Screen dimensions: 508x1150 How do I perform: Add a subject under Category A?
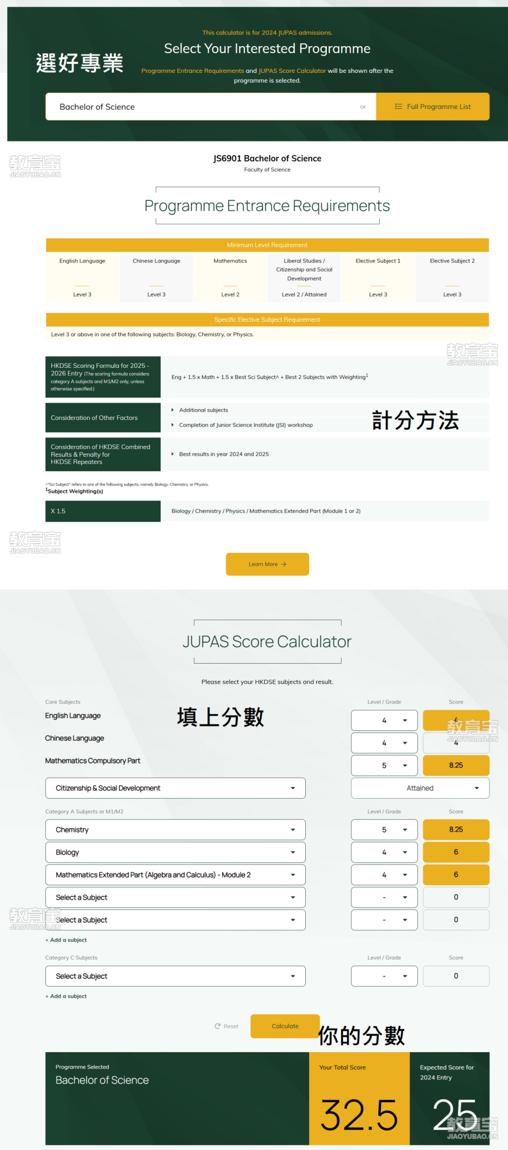pos(66,940)
